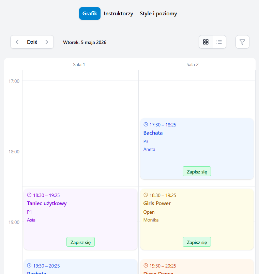Select the Sala 1 column header
The image size is (259, 274).
tap(79, 64)
